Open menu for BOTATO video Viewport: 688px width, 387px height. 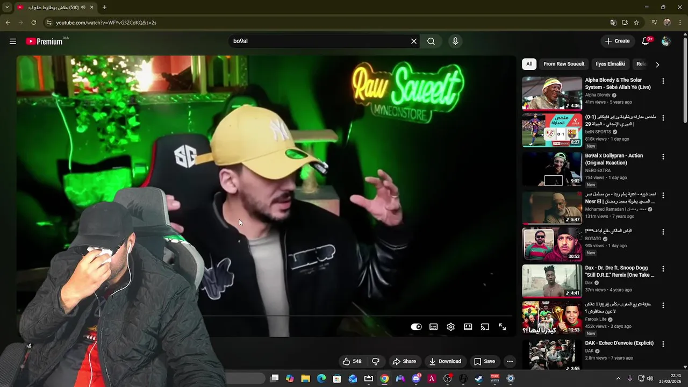pos(663,232)
